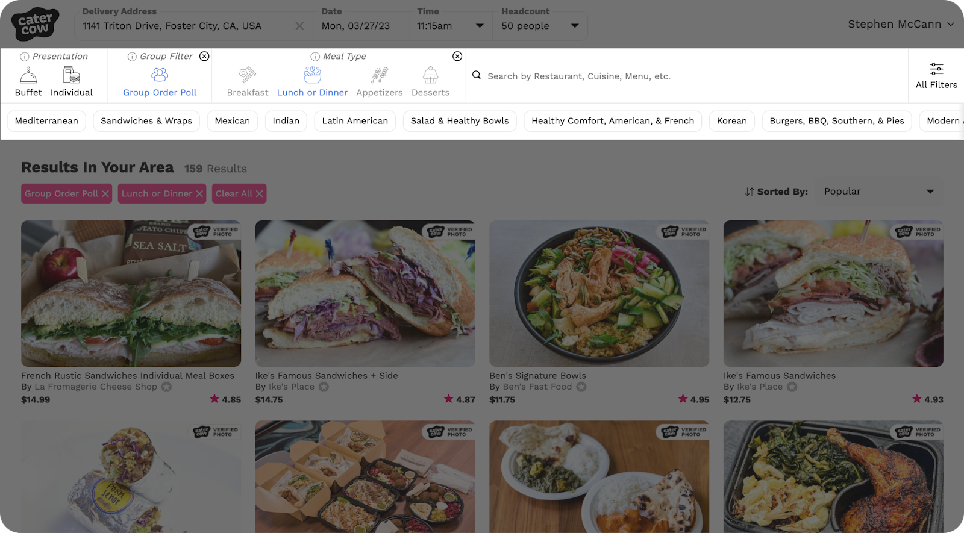Viewport: 964px width, 533px height.
Task: Select the Individual presentation icon
Action: pyautogui.click(x=71, y=75)
